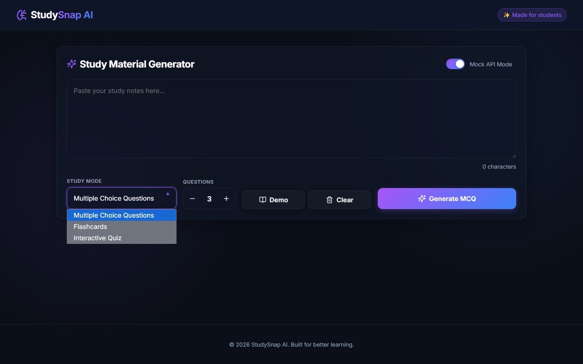Click the Made for students badge
The image size is (583, 364).
(532, 15)
